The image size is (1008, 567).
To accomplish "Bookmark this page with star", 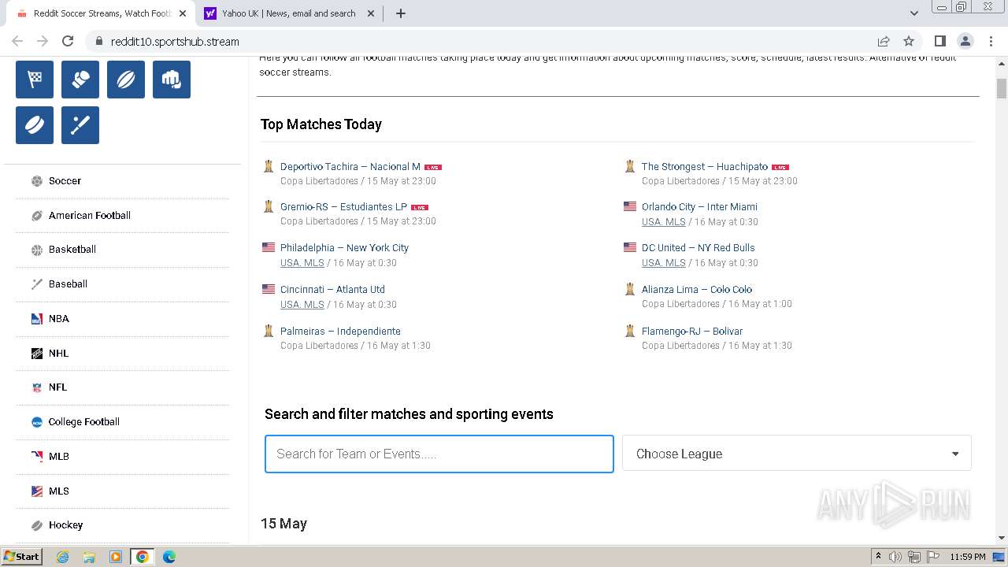I will click(909, 42).
